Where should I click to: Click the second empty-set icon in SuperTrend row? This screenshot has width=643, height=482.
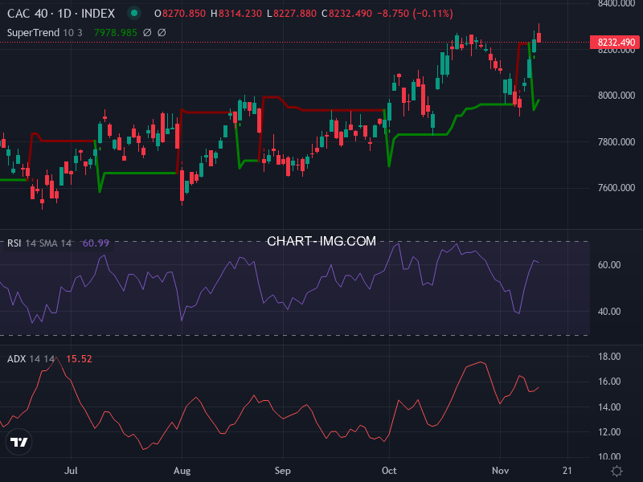tap(162, 31)
